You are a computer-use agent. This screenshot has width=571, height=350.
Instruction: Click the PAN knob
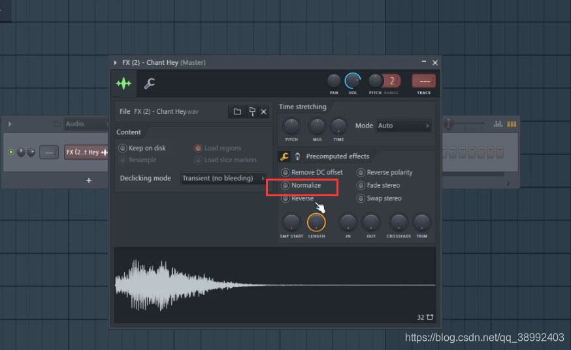tap(334, 80)
